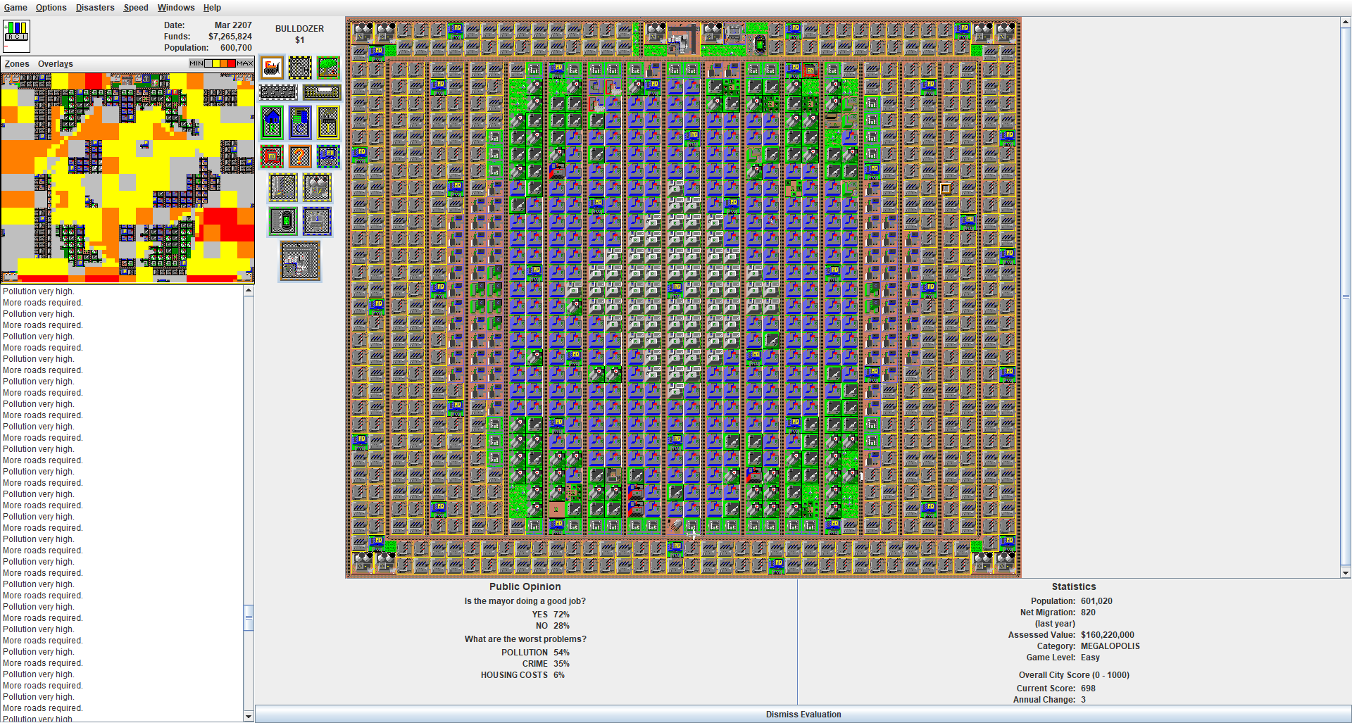The width and height of the screenshot is (1352, 723).
Task: Click the Population value 600,700
Action: [x=236, y=48]
